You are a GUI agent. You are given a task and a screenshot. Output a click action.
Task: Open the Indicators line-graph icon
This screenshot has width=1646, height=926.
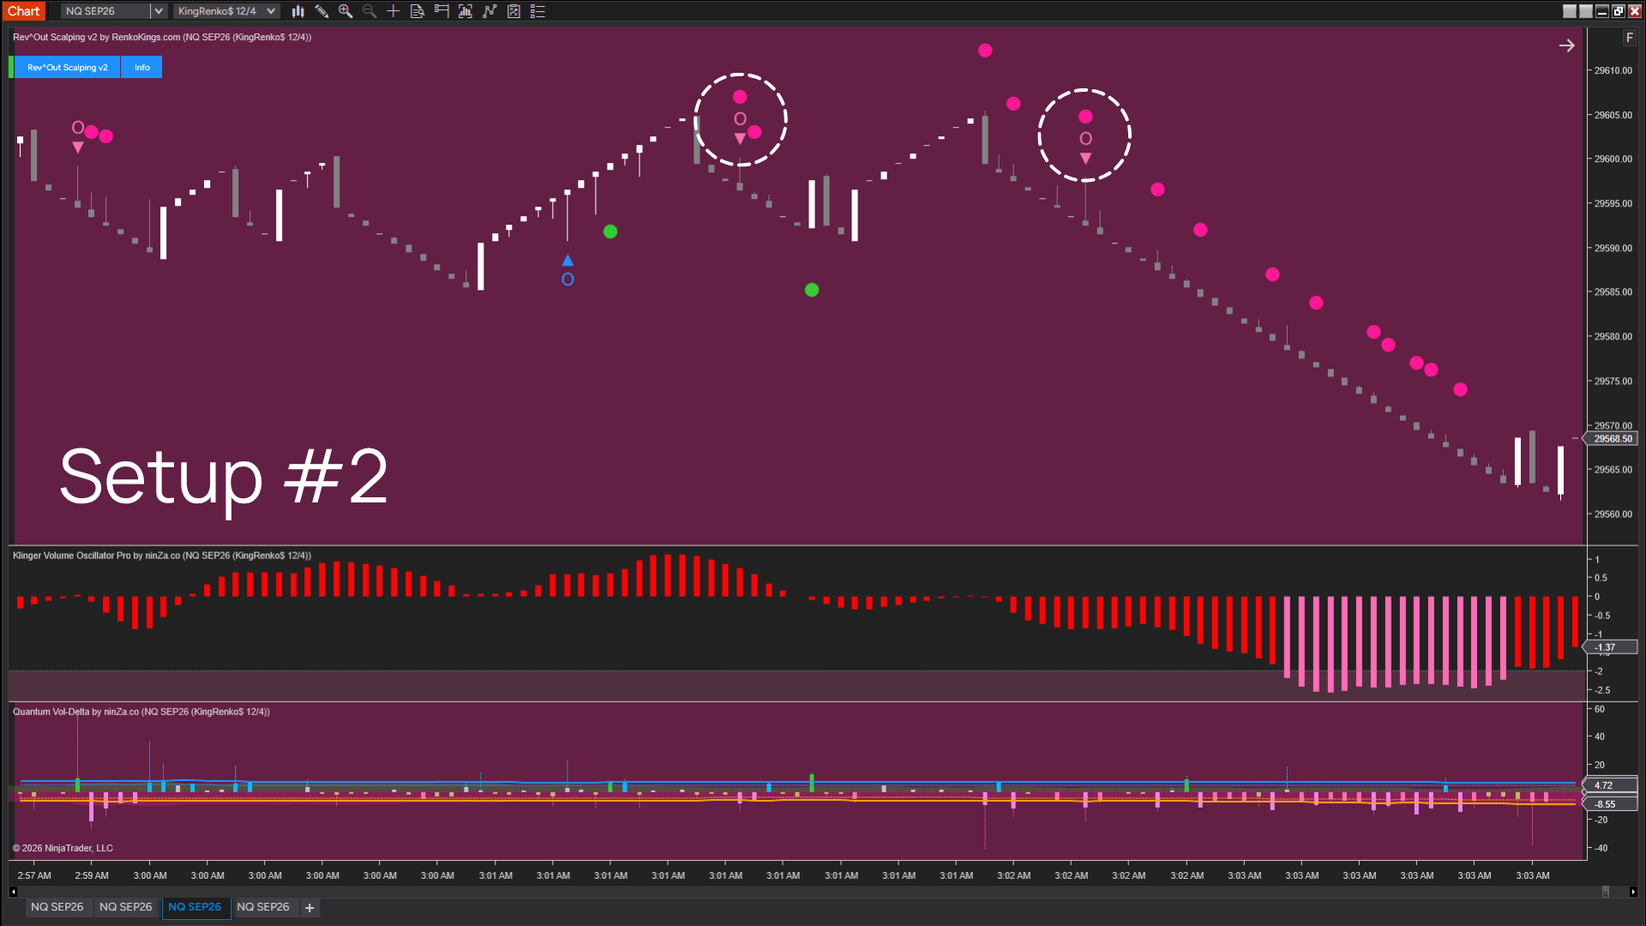[x=490, y=11]
